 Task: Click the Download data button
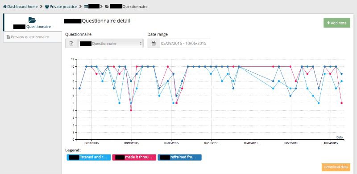point(336,167)
